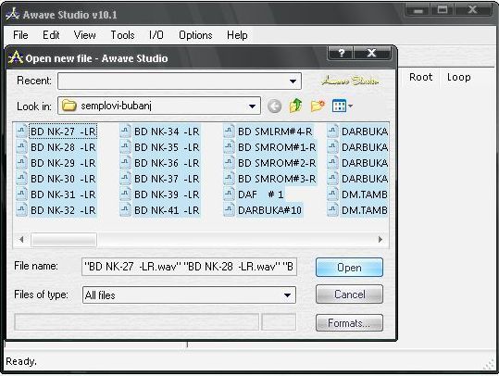Click the file list scroll left arrow
Image resolution: width=499 pixels, height=376 pixels.
point(21,240)
